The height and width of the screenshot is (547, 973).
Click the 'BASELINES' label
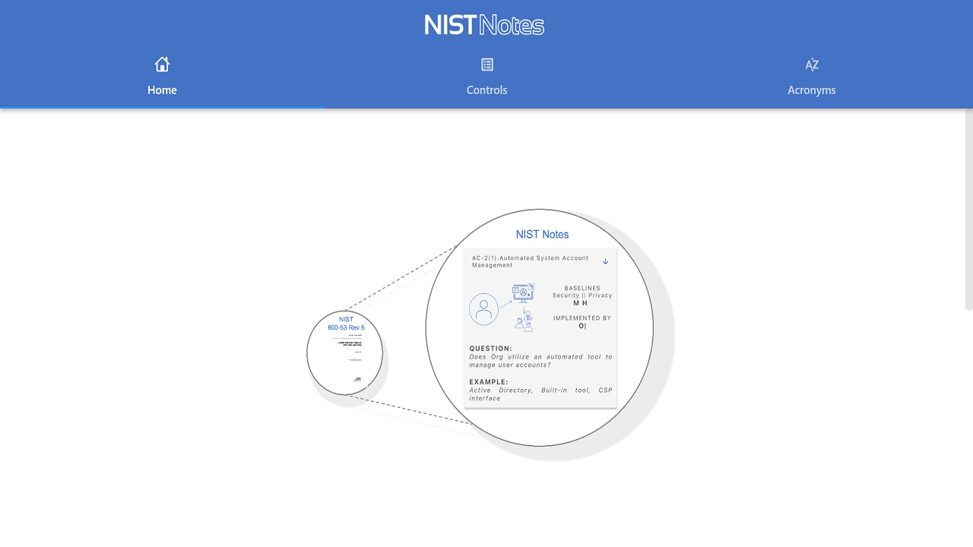click(582, 288)
